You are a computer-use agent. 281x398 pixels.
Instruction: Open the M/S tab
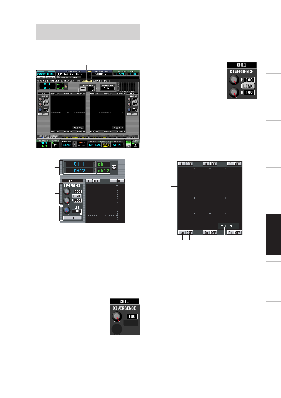pos(106,81)
